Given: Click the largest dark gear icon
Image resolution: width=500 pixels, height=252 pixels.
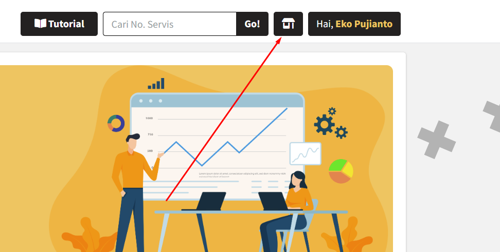Looking at the screenshot, I should click(325, 125).
